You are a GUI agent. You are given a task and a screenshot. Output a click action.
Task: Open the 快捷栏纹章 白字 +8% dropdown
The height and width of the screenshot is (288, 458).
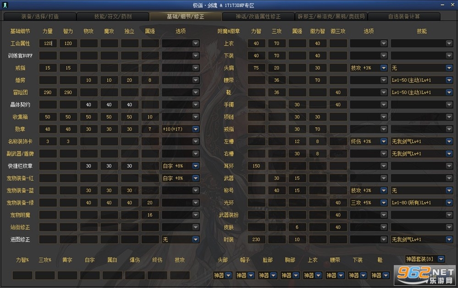(x=196, y=166)
